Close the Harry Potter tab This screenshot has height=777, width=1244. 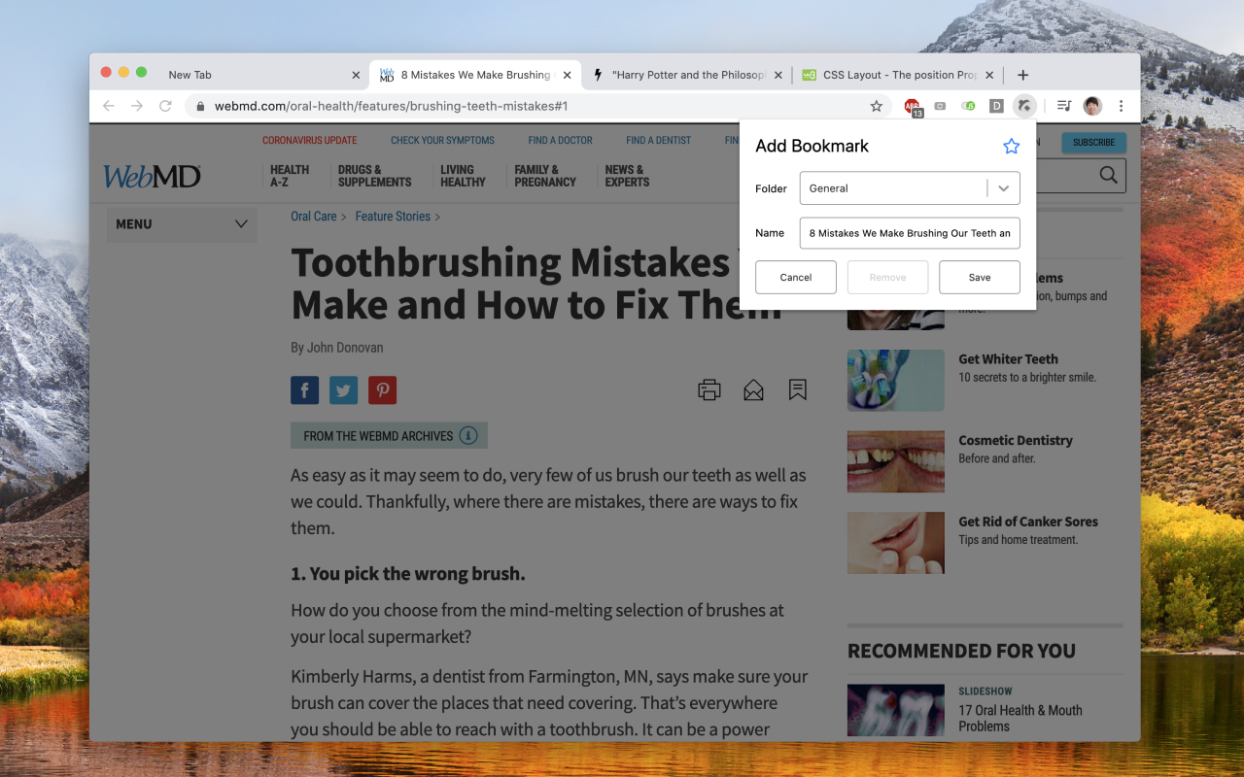click(777, 75)
